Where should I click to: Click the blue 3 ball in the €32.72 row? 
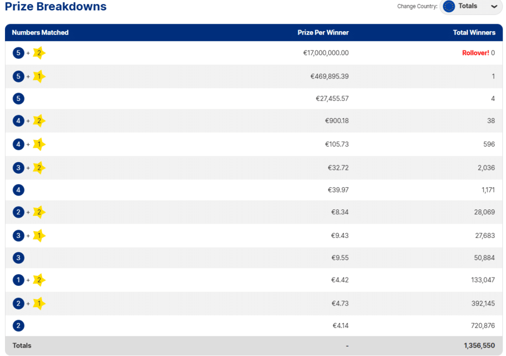coord(18,168)
